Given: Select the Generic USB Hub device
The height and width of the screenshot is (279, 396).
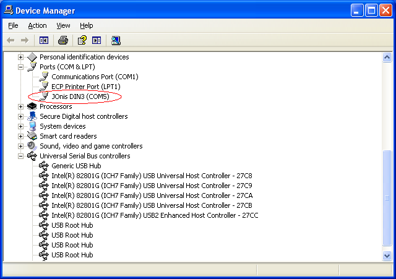Looking at the screenshot, I should pyautogui.click(x=76, y=166).
